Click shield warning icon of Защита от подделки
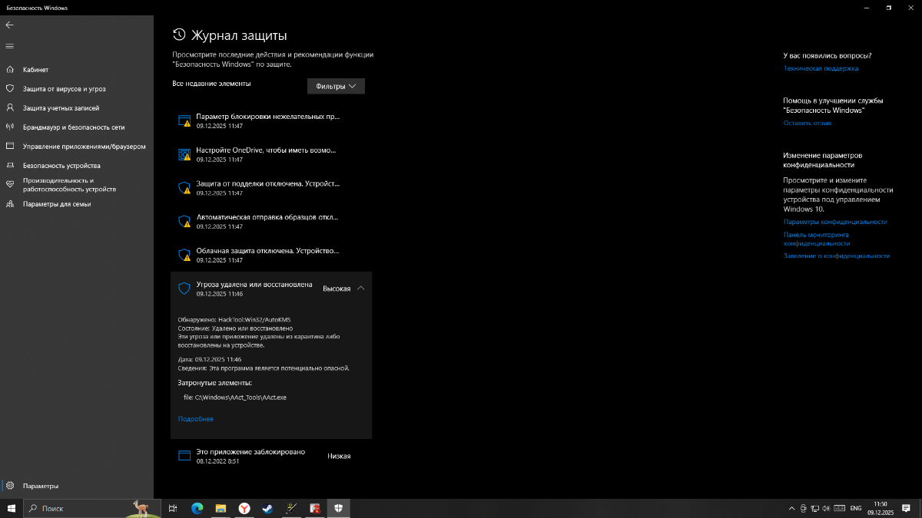This screenshot has height=518, width=922. (184, 188)
